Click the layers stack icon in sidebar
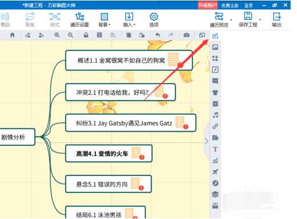This screenshot has height=219, width=297. 215,195
